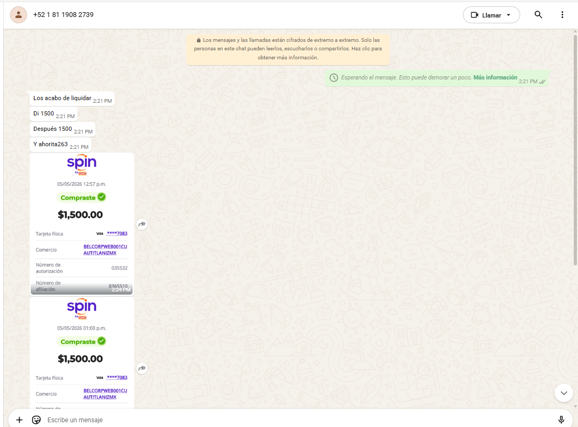Select the message 'Di 1500'
This screenshot has width=578, height=427.
pos(54,114)
